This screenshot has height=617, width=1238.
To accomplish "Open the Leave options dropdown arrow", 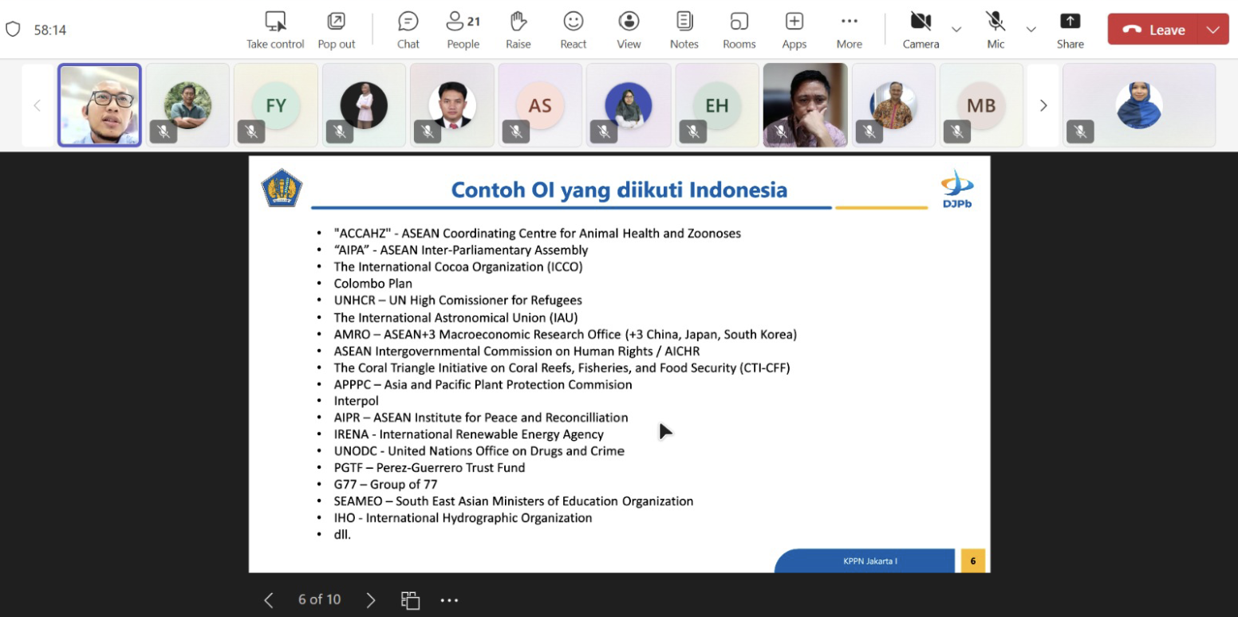I will pos(1212,29).
